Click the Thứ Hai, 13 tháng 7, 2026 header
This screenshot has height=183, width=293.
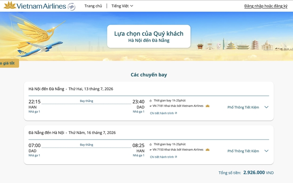point(91,89)
